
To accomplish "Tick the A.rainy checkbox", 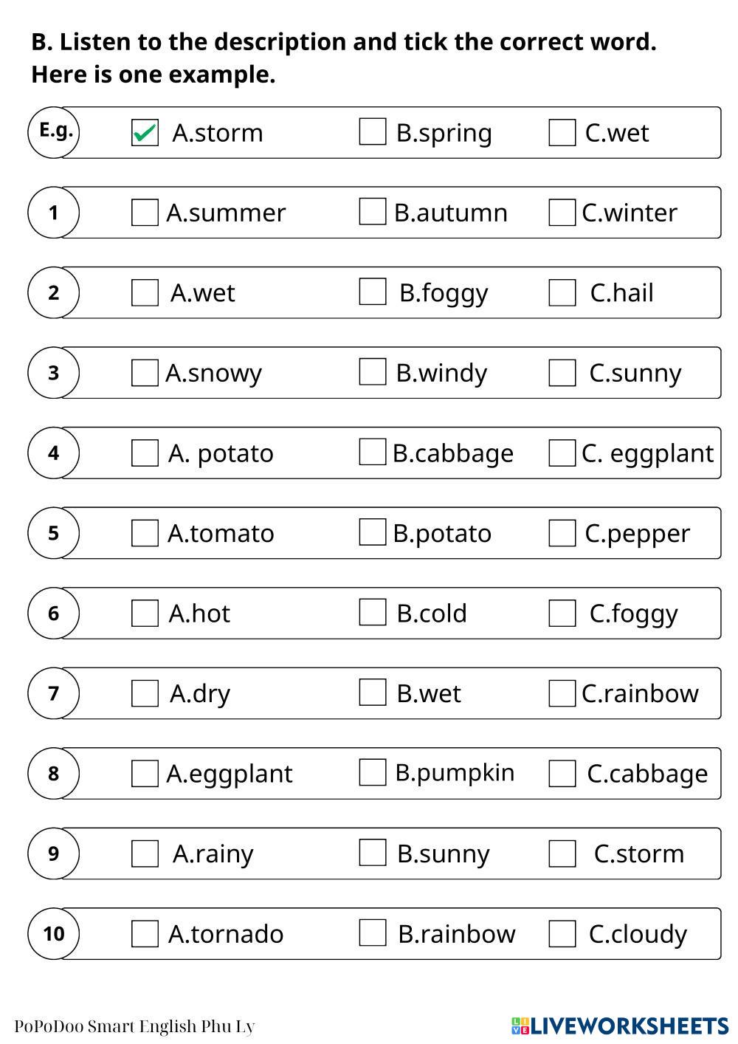I will 145,854.
